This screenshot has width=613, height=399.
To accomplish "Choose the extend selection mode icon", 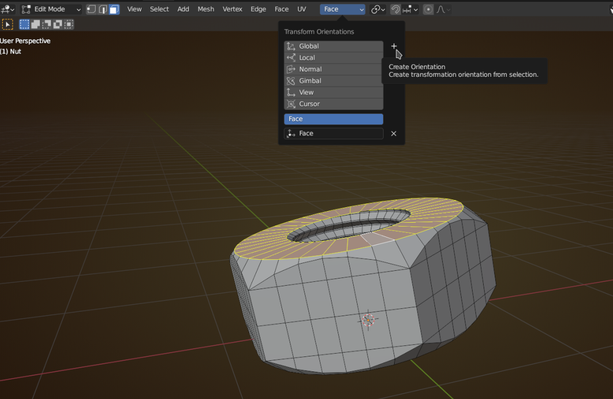I will pos(35,24).
